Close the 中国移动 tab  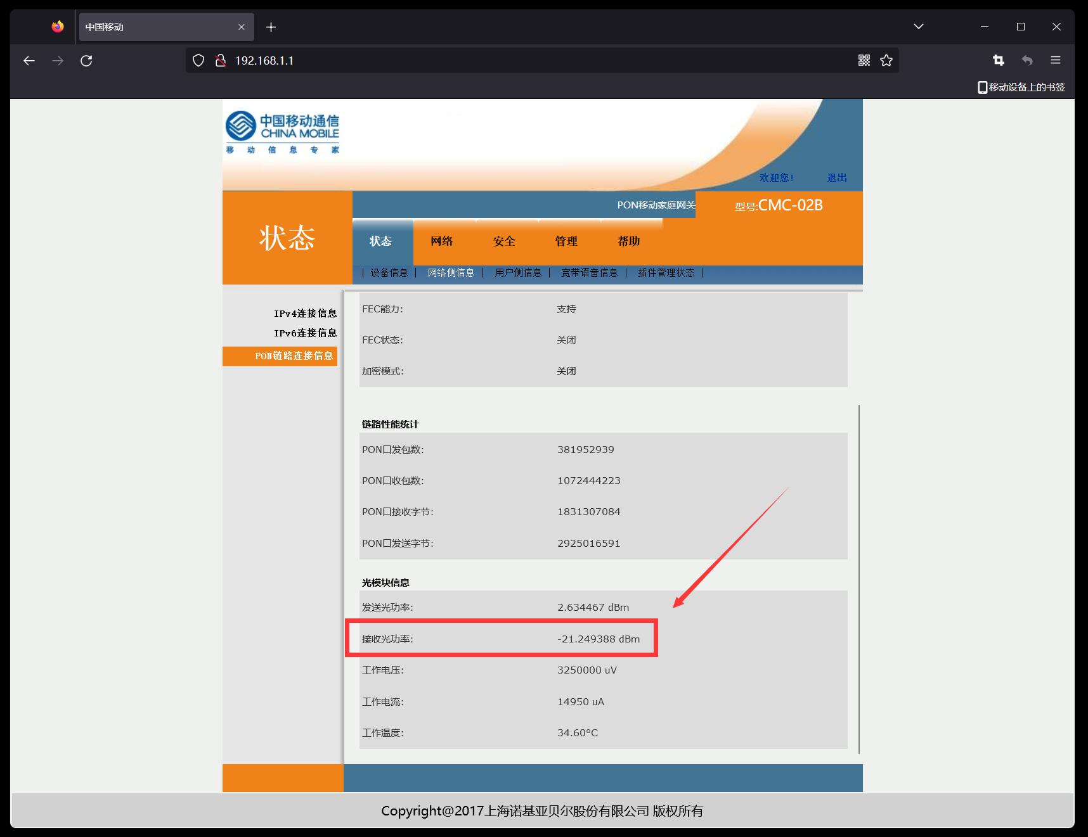point(242,27)
